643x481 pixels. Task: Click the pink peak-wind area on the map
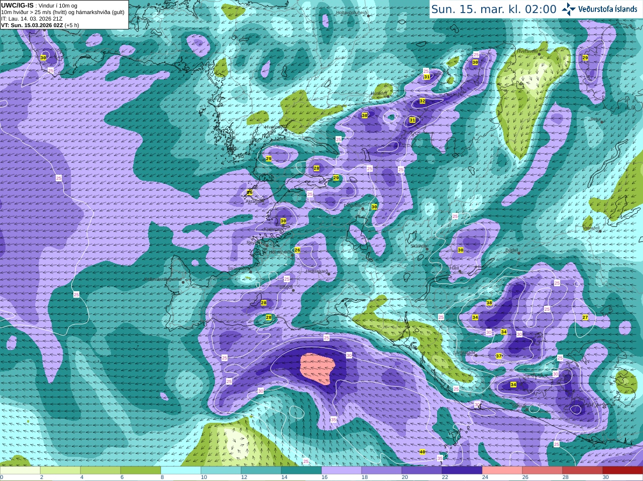tap(317, 368)
